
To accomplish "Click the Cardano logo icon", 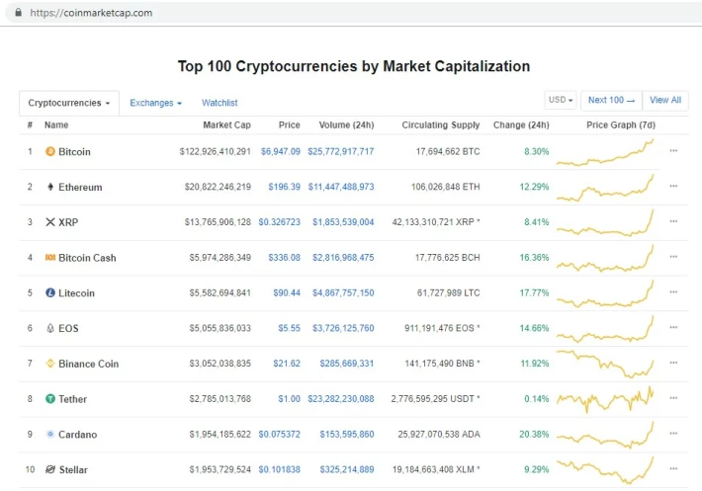I will (x=50, y=434).
